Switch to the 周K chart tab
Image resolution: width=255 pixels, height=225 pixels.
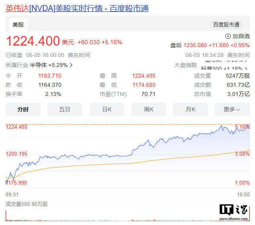(x=149, y=109)
